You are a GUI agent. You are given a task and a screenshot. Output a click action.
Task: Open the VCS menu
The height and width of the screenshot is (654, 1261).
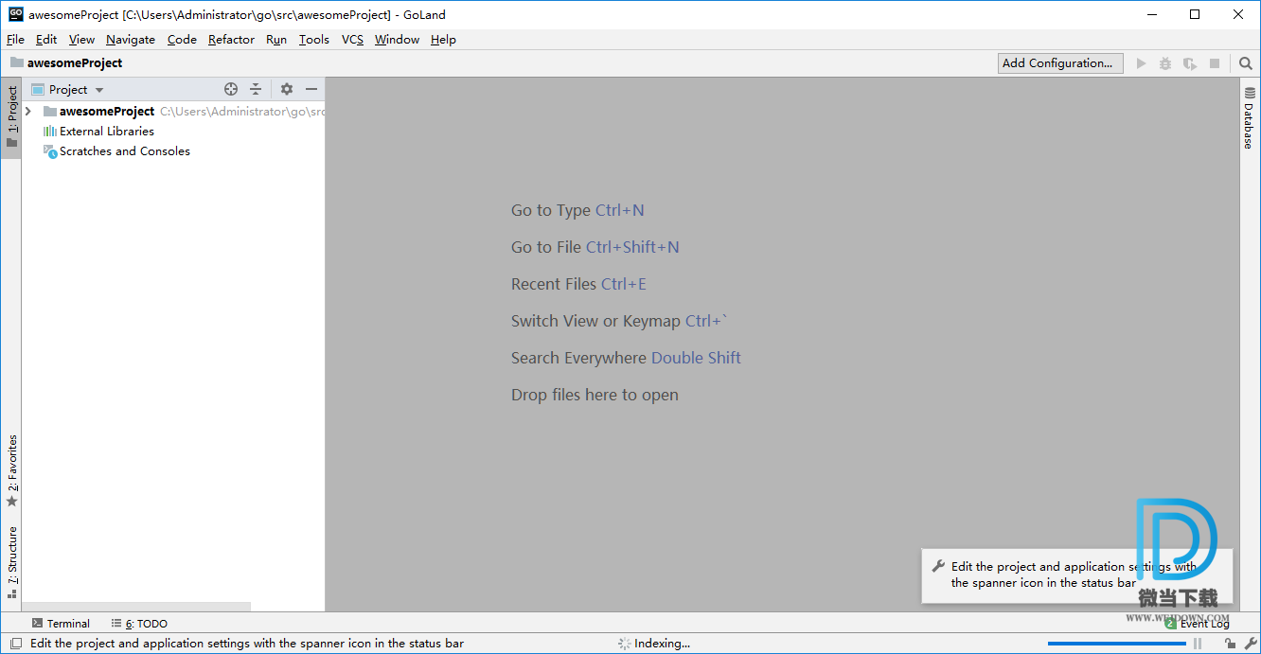coord(352,39)
